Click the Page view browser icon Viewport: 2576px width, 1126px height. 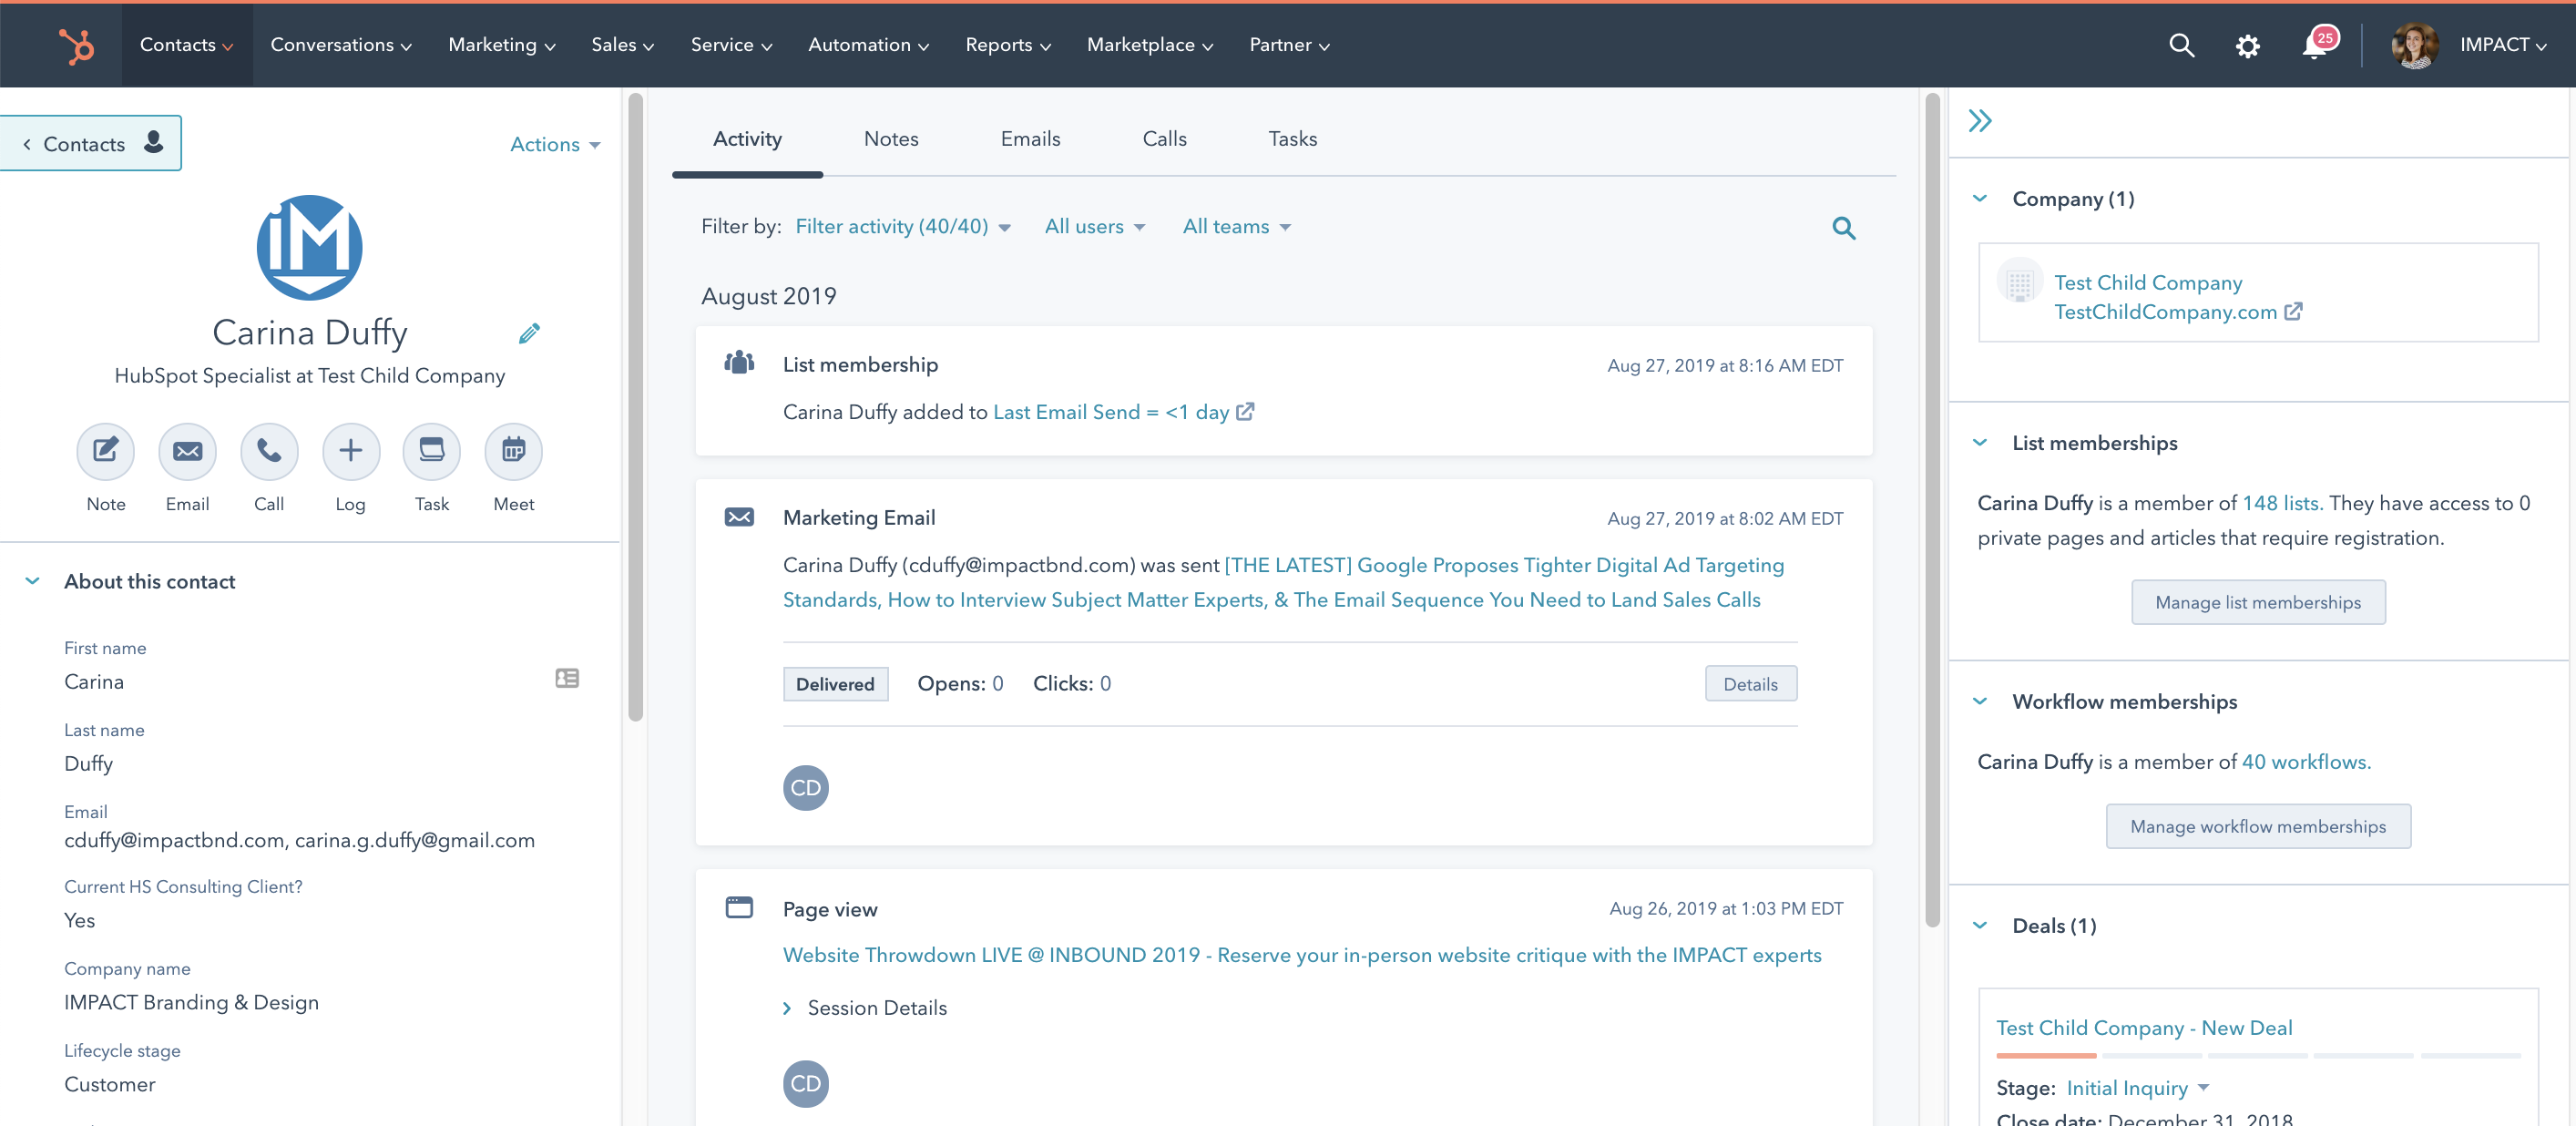click(739, 907)
